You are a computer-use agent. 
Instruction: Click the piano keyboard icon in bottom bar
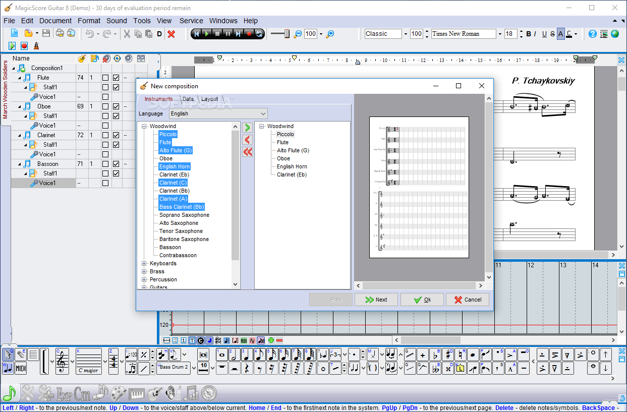pos(137,392)
